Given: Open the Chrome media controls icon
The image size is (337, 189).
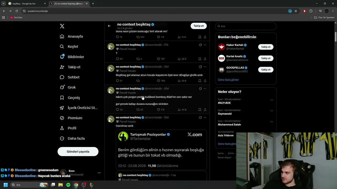Looking at the screenshot, I should point(320,11).
